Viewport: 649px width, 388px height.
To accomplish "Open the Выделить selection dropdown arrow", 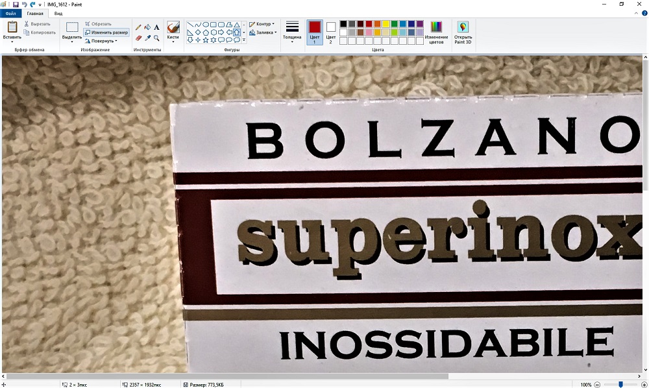I will click(72, 40).
